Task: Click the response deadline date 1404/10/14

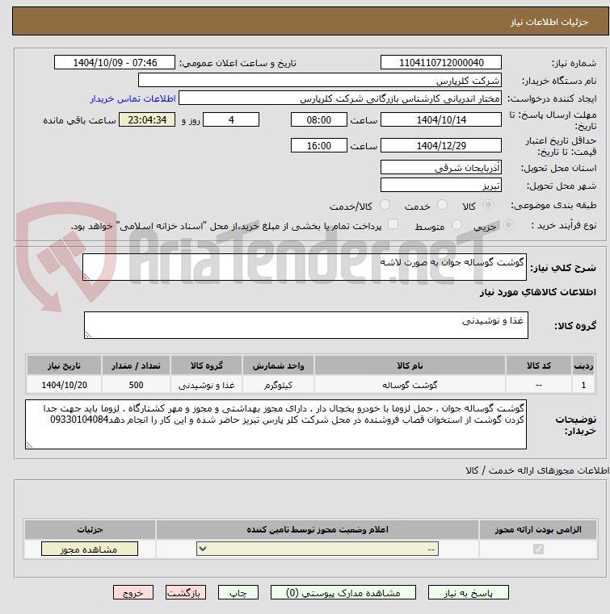Action: point(440,119)
